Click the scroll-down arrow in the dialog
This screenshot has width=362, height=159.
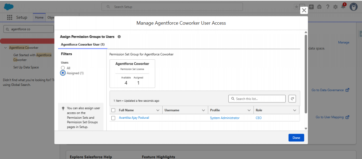pos(306,128)
